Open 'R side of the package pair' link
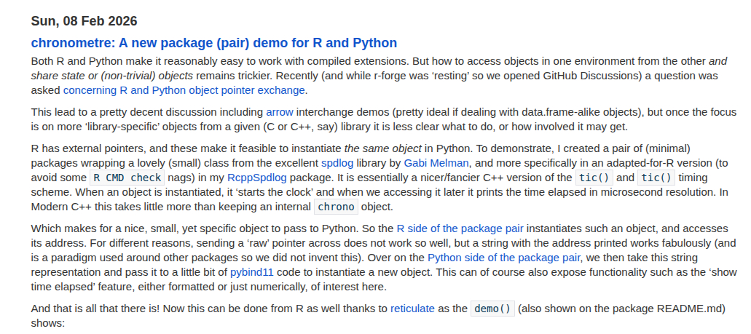This screenshot has width=751, height=334. 460,228
